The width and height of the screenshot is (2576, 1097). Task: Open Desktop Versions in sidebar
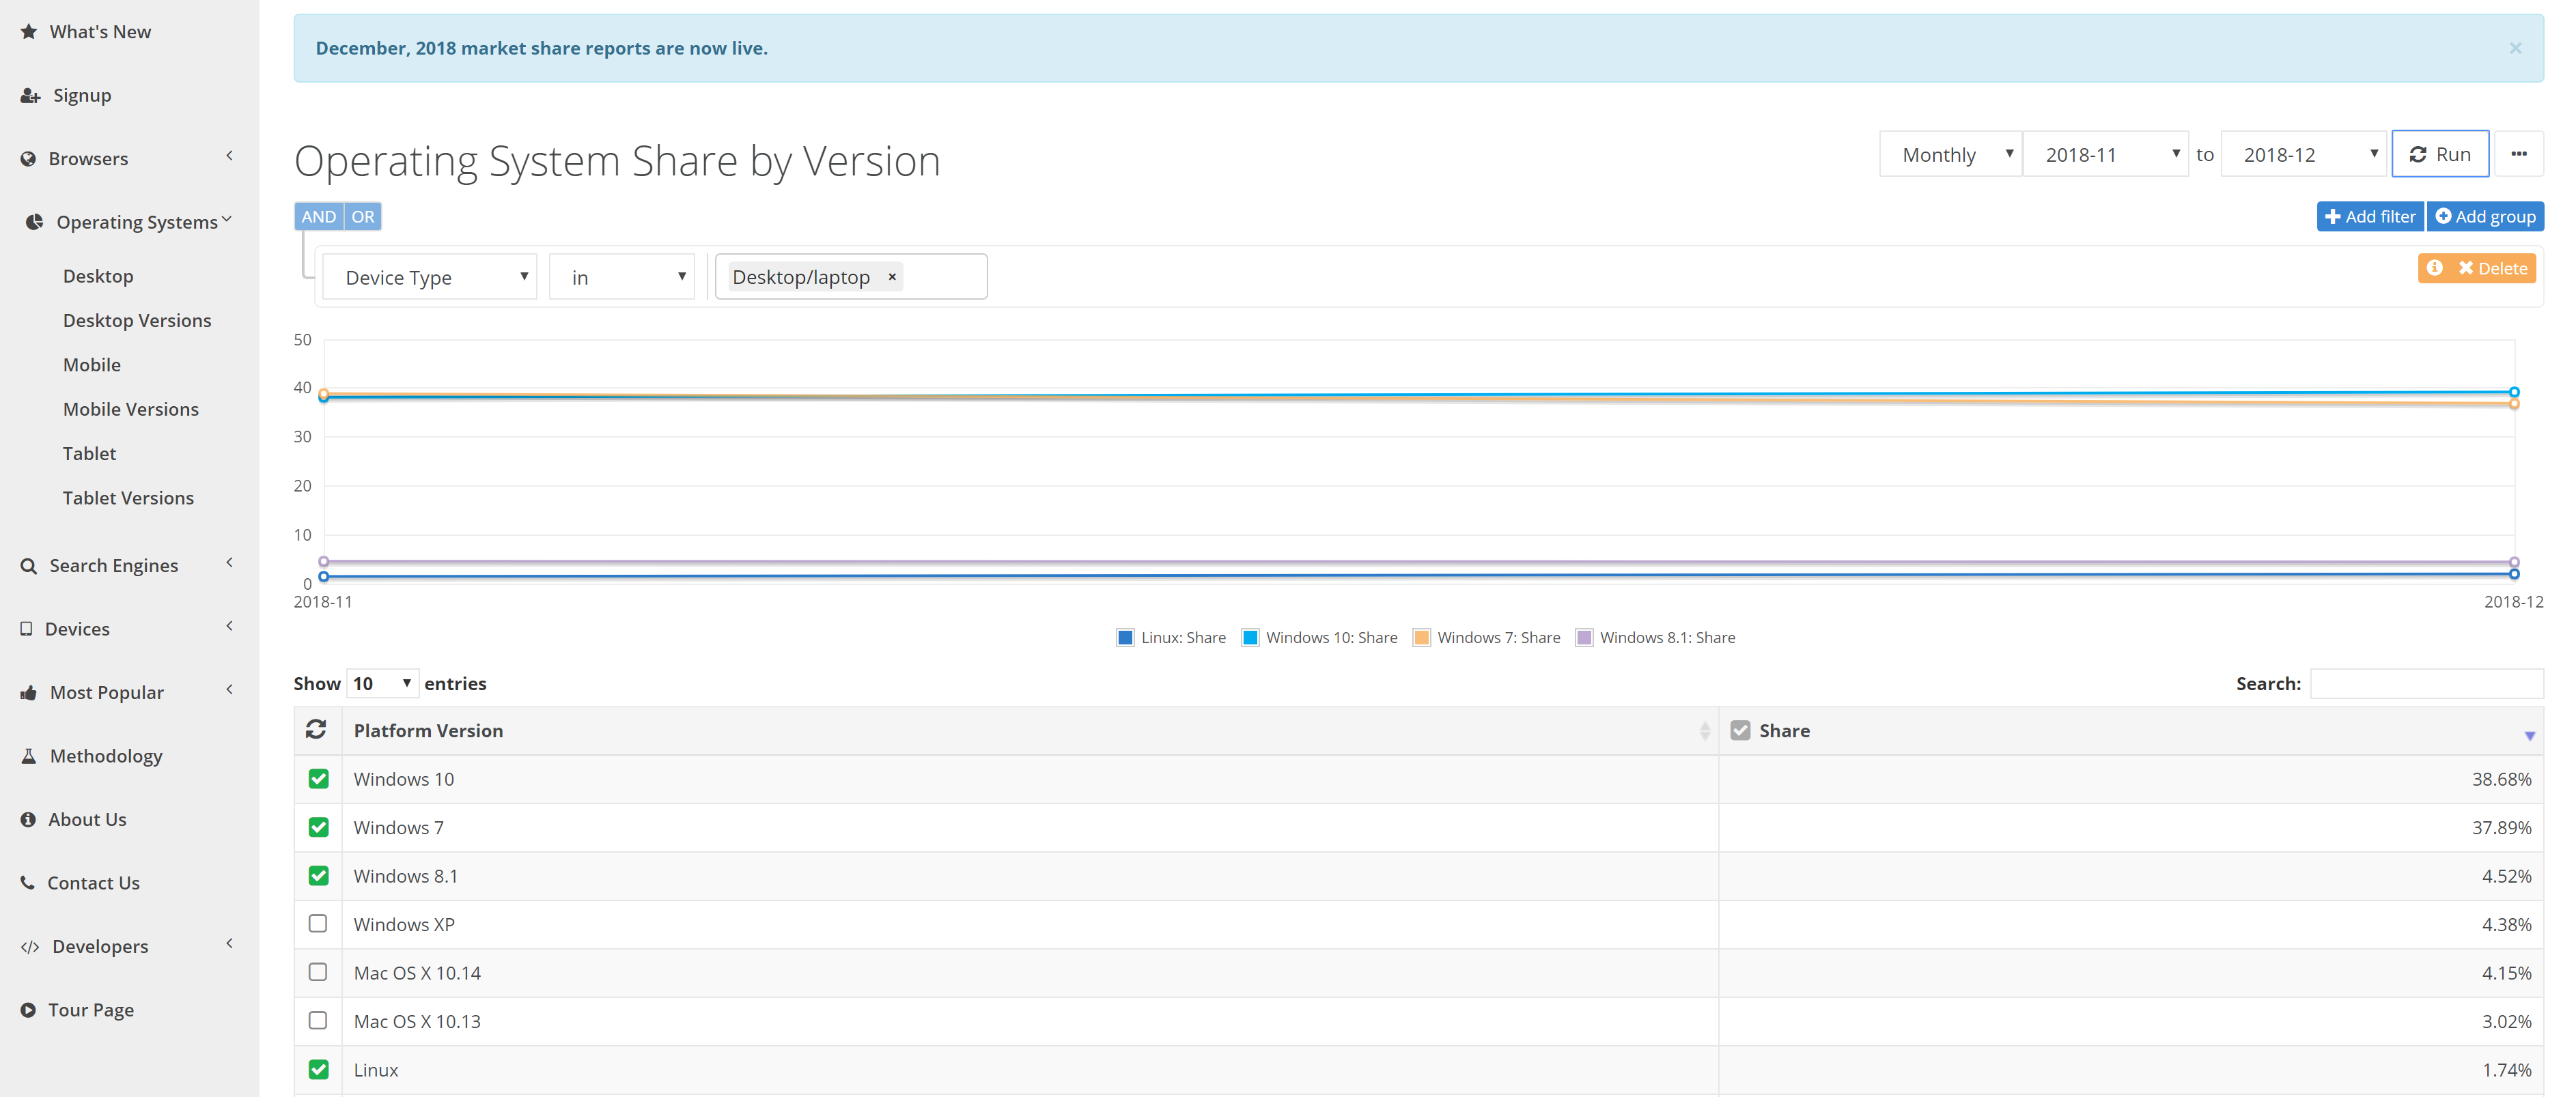click(137, 321)
